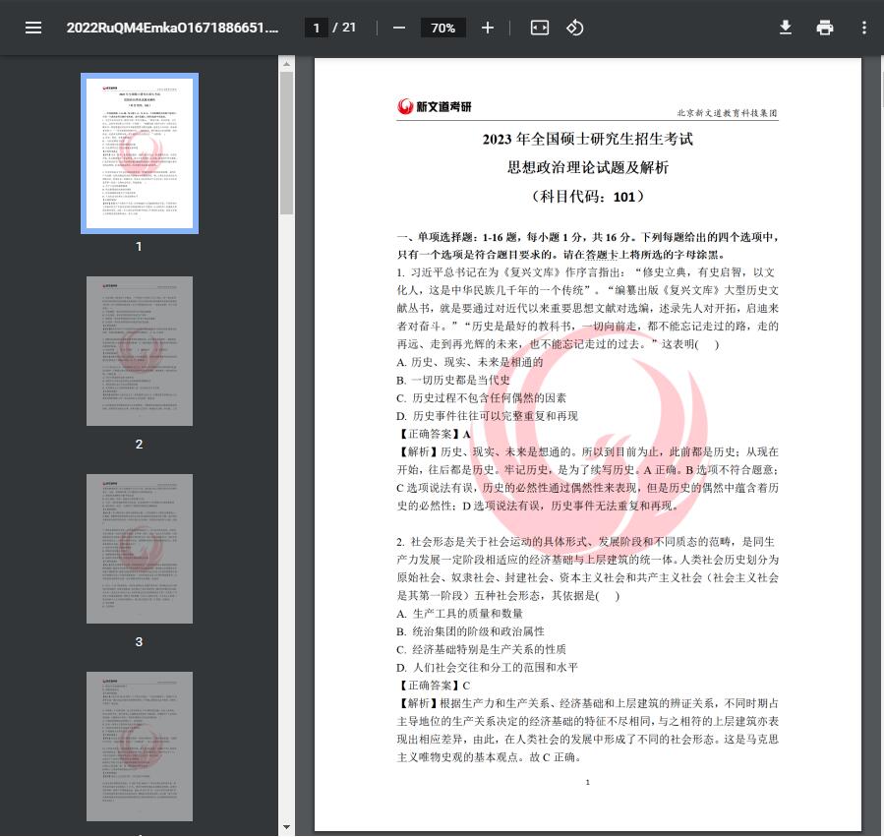Screen dimensions: 884x837
Task: Print the current document
Action: [x=825, y=28]
